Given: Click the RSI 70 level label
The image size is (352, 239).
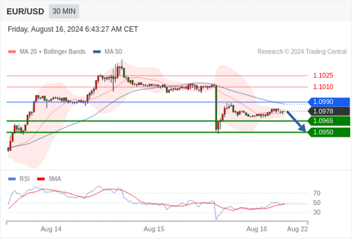Looking at the screenshot, I should pos(317,193).
